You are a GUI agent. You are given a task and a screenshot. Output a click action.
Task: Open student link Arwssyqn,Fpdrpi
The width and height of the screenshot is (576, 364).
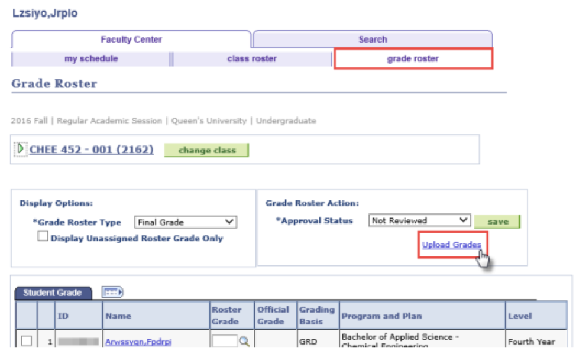click(x=138, y=342)
